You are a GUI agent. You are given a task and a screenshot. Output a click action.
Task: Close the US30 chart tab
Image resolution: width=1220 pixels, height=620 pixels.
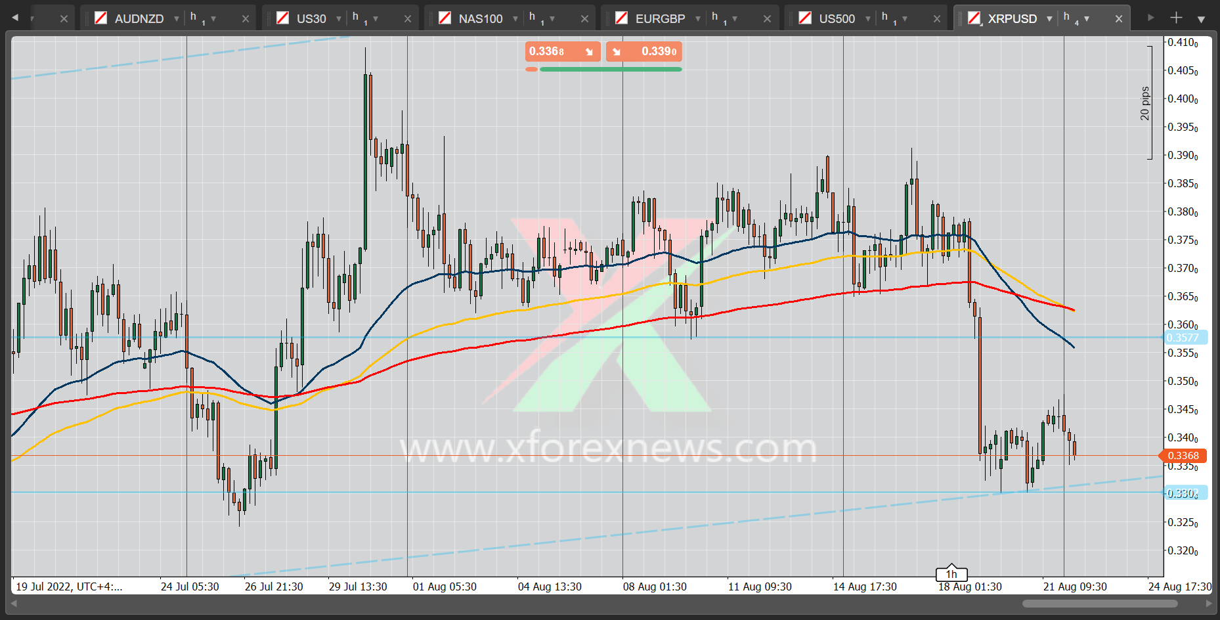pyautogui.click(x=408, y=19)
